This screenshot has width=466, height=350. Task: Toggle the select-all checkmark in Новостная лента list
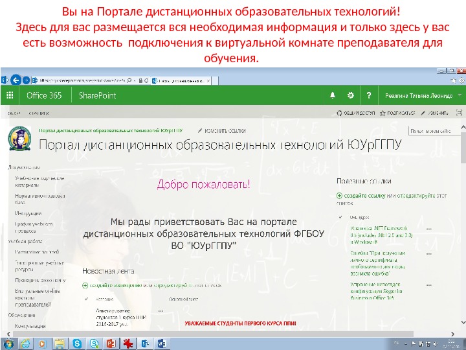pyautogui.click(x=86, y=299)
